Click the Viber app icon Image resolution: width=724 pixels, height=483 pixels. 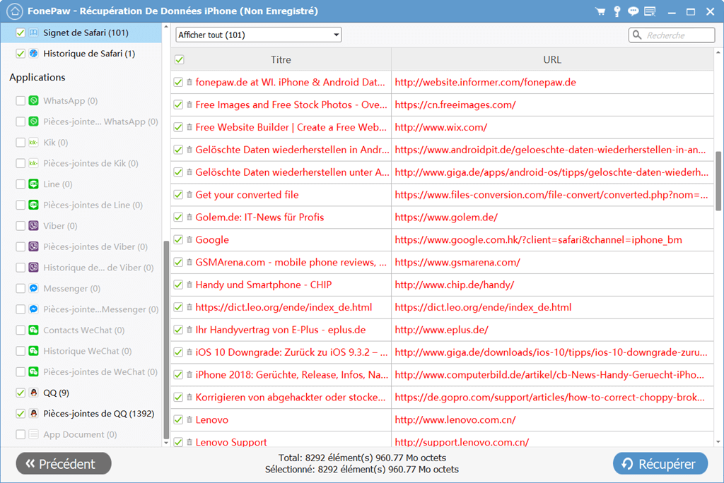(x=34, y=225)
